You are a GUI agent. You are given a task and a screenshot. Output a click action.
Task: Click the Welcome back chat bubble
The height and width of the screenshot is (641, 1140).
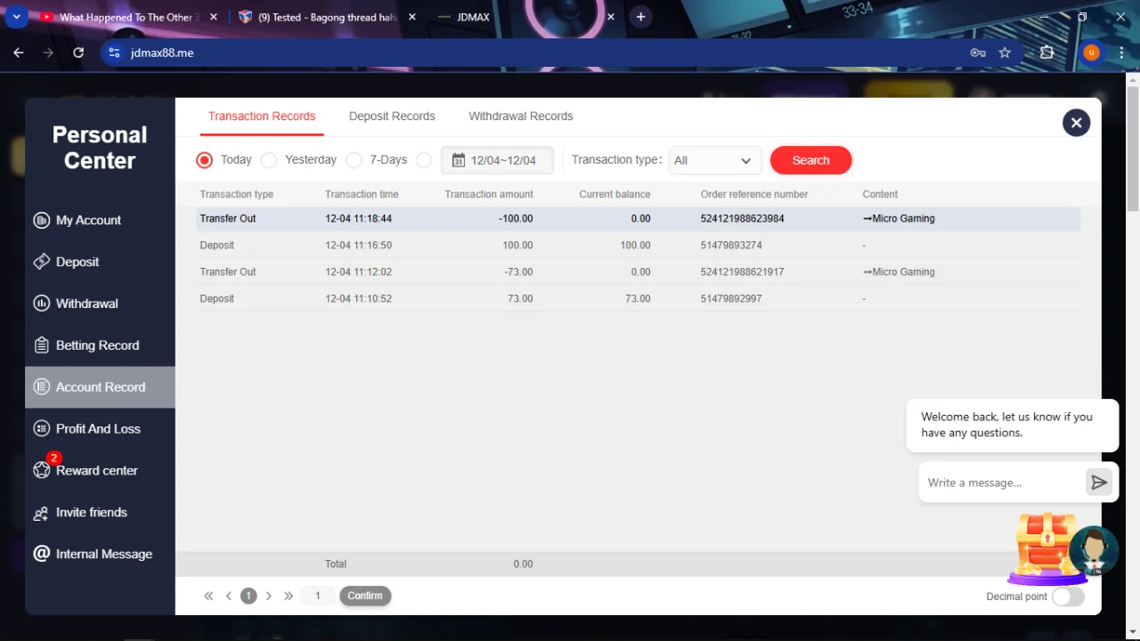coord(1012,425)
